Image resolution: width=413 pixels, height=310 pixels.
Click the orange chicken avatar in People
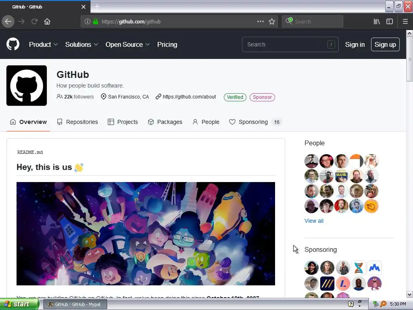click(x=371, y=206)
